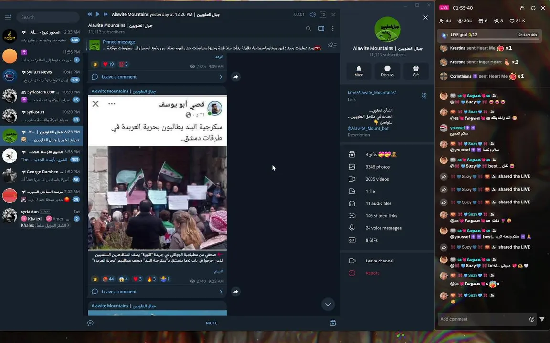Click the Search chats field
This screenshot has height=343, width=550.
point(48,17)
